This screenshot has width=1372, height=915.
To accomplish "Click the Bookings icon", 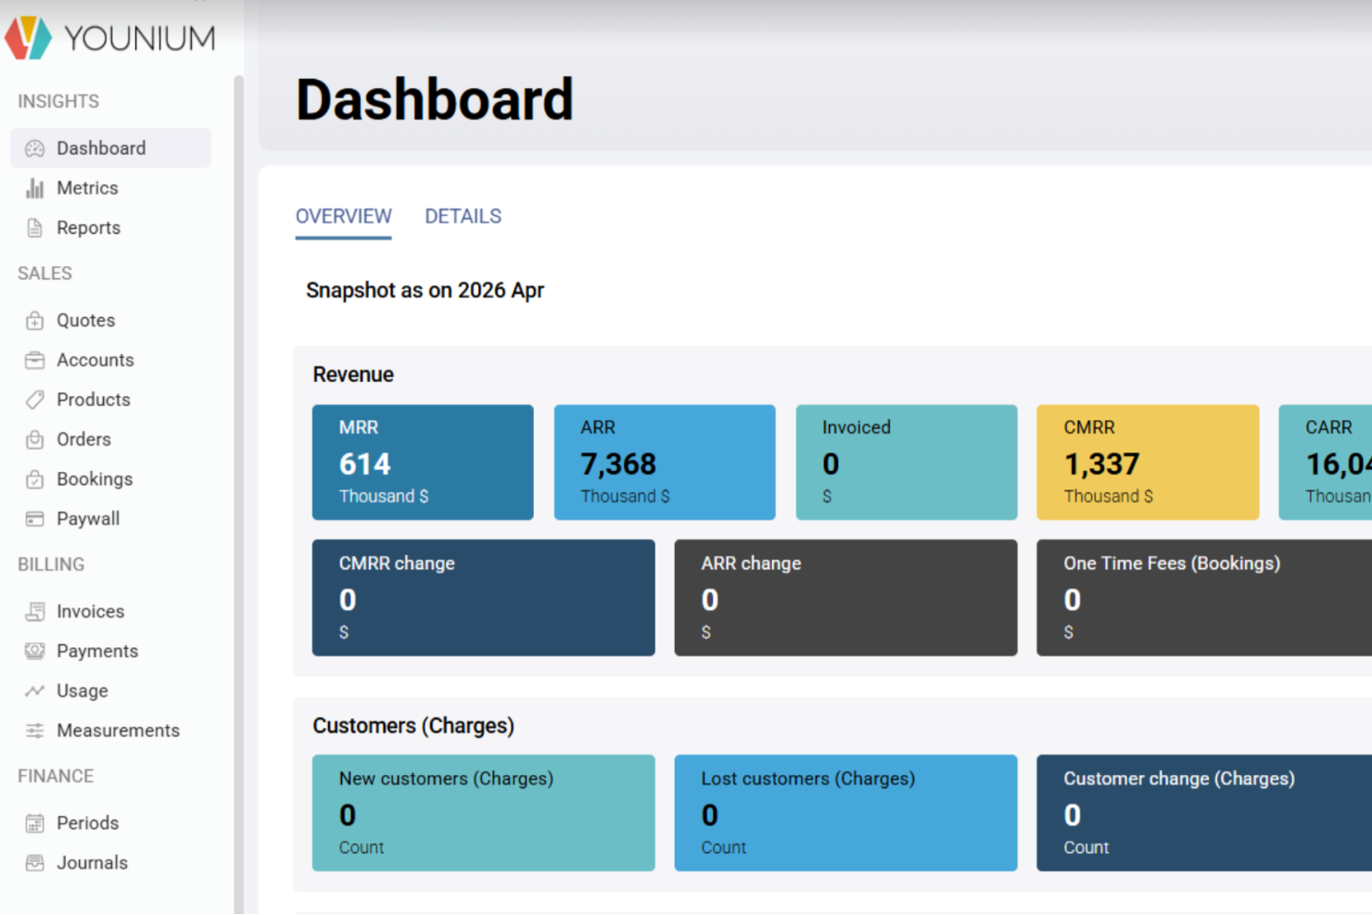I will point(34,479).
